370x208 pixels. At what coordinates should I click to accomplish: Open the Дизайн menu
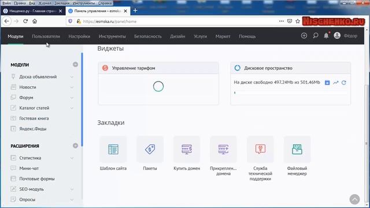[x=177, y=36]
